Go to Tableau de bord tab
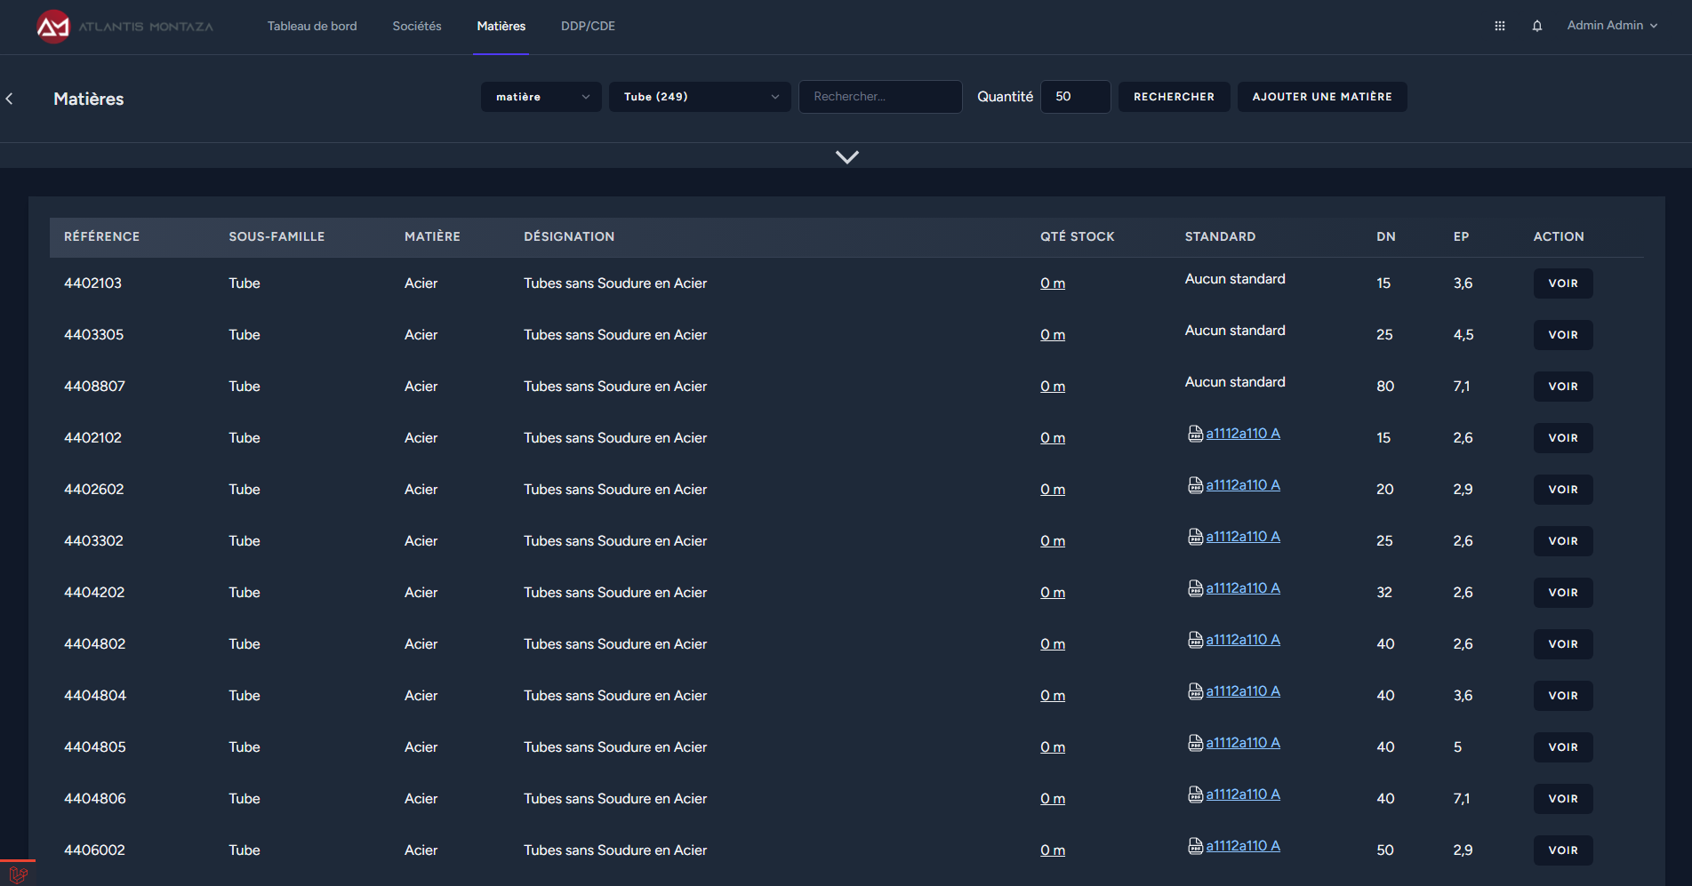1692x886 pixels. tap(312, 27)
